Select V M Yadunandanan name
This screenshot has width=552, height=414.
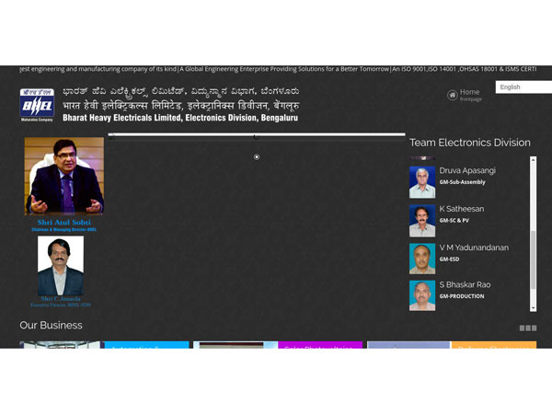473,247
